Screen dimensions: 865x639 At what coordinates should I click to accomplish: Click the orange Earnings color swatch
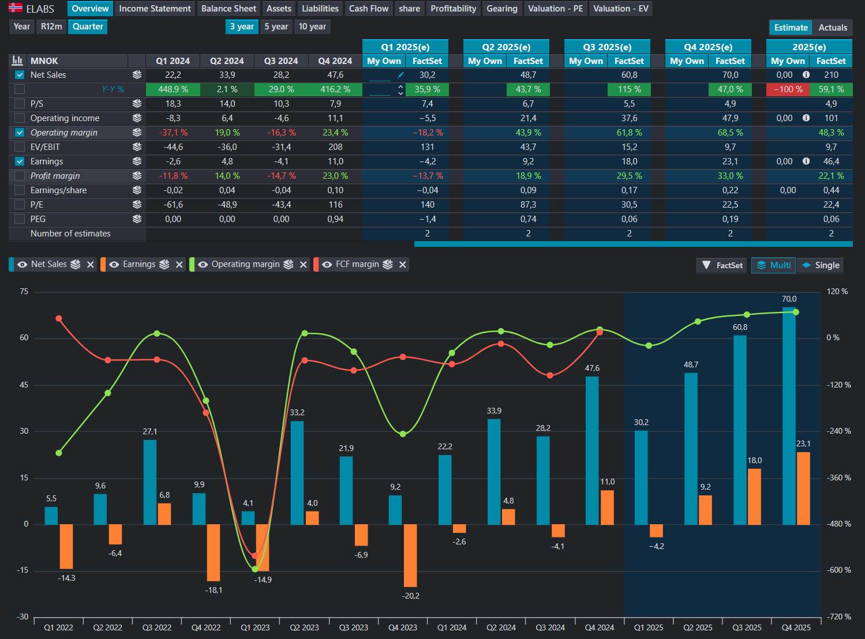pyautogui.click(x=103, y=264)
